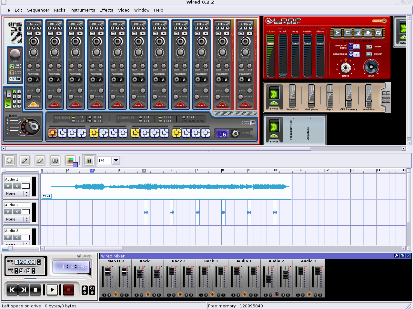Click the Loop Sampler open folder icon
The image size is (413, 309).
tap(348, 33)
